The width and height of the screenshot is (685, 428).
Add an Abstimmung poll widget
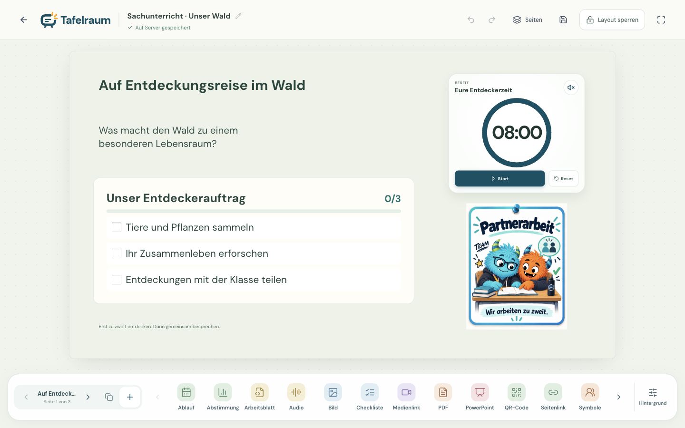pyautogui.click(x=223, y=397)
